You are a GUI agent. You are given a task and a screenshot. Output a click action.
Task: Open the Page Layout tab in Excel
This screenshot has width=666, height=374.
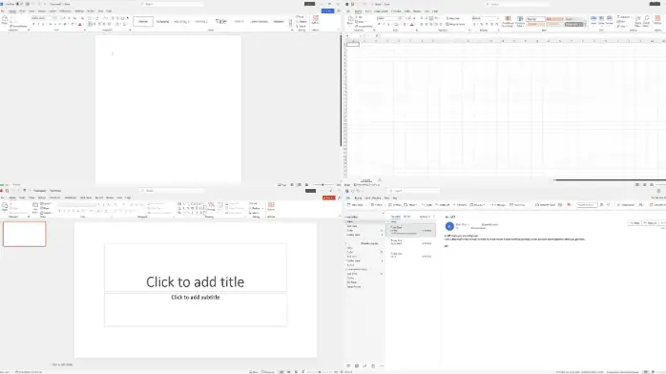pyautogui.click(x=382, y=11)
